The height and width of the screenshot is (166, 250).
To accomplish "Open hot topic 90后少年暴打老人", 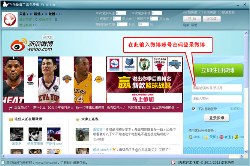I will tap(61, 108).
